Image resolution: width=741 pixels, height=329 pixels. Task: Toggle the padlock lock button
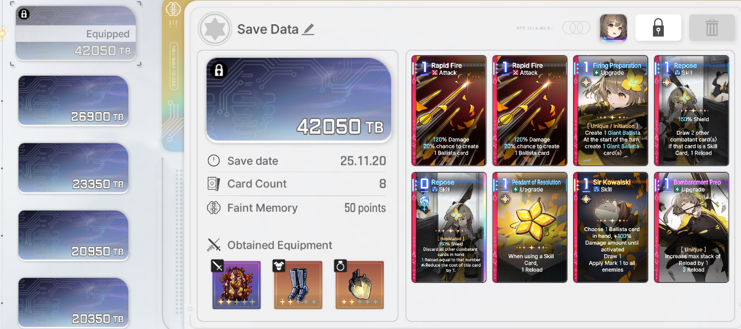pos(658,27)
